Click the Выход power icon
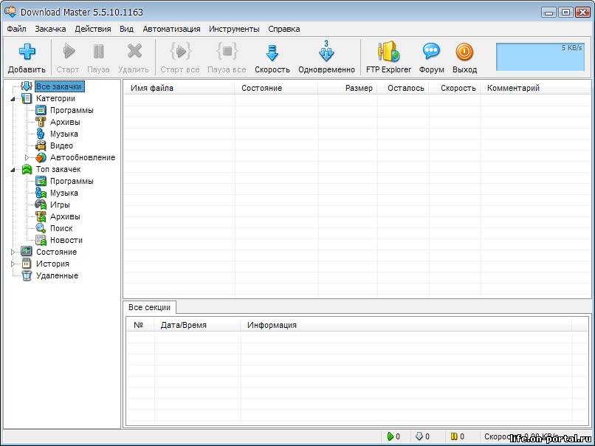Screen dimensions: 595x446 [x=464, y=52]
